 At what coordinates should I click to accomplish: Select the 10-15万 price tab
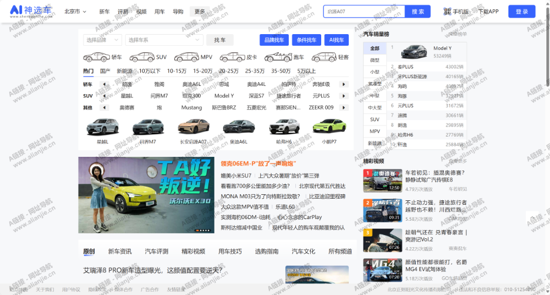tap(177, 71)
